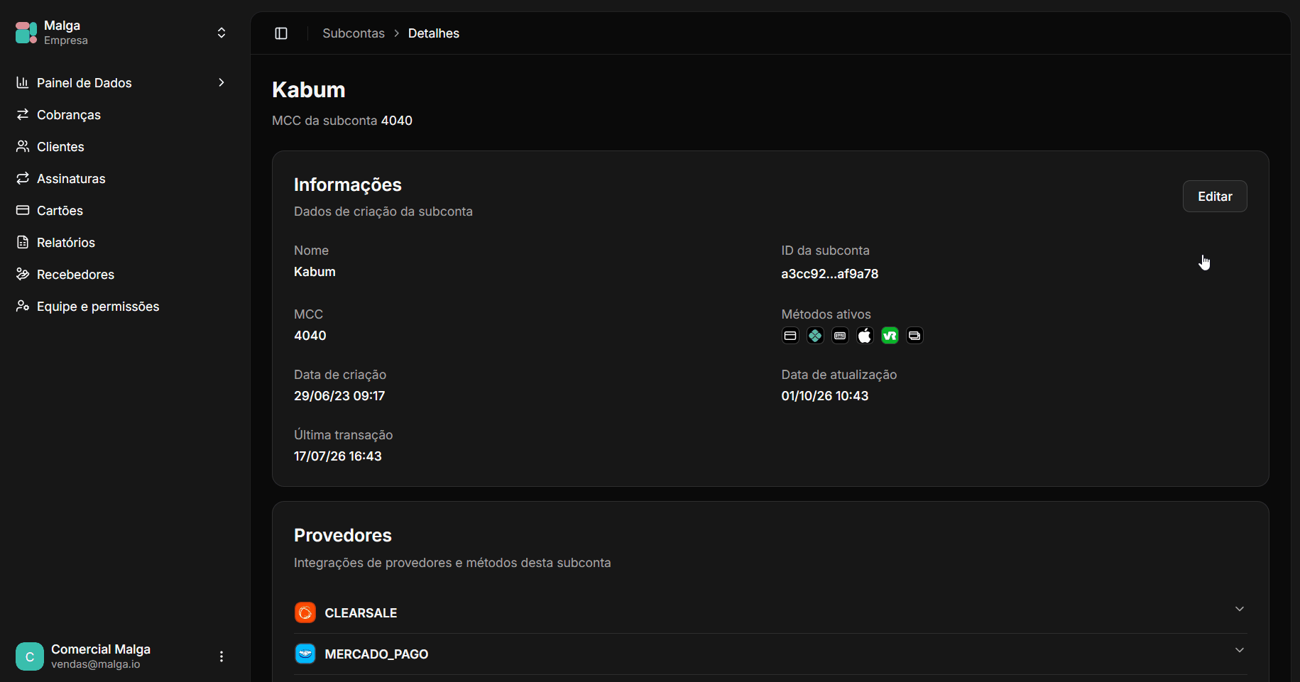Click the Detalhes breadcrumb item
The image size is (1300, 682).
(434, 33)
